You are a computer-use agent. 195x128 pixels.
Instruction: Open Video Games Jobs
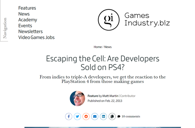point(37,37)
